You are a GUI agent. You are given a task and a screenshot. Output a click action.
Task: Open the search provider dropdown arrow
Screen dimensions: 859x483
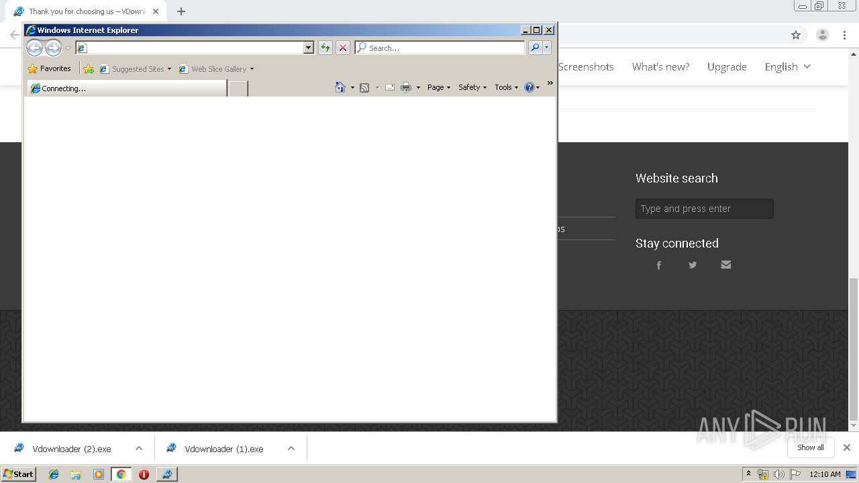[x=547, y=48]
